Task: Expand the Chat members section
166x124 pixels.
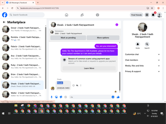Action: point(142,60)
